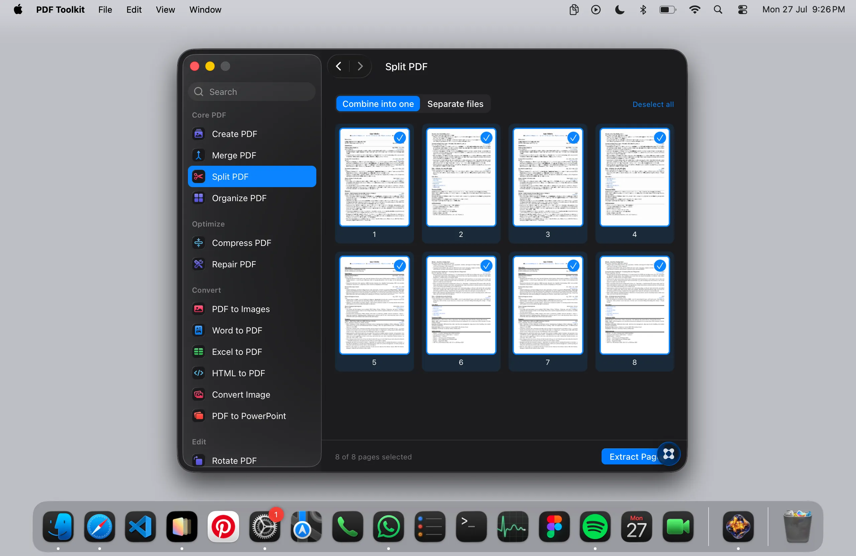The height and width of the screenshot is (556, 856).
Task: Open the Merge PDF tool label
Action: [234, 155]
